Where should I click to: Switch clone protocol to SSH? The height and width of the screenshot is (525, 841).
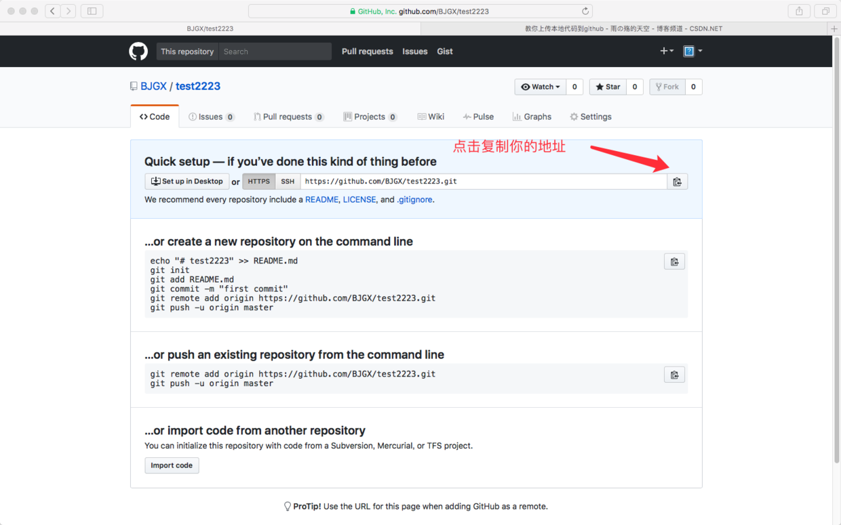tap(288, 182)
